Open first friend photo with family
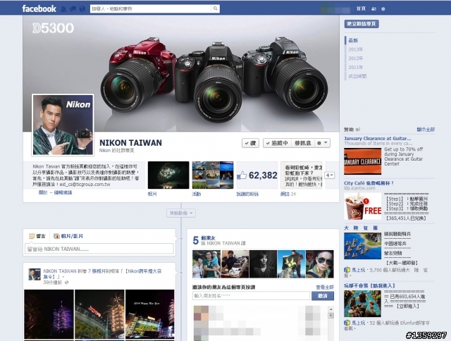 pos(206,264)
